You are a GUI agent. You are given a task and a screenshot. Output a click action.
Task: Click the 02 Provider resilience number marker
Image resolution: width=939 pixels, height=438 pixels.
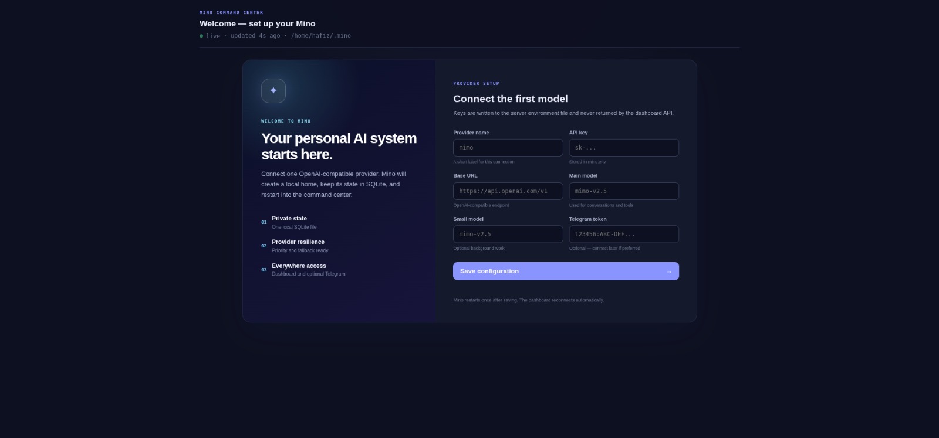tap(264, 246)
